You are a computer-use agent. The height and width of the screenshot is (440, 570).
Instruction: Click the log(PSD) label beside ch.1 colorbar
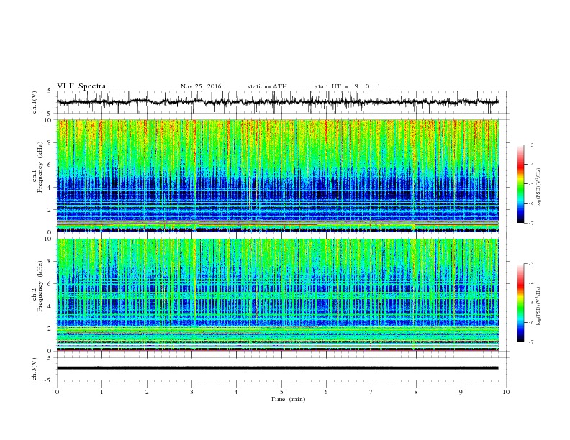[x=539, y=188]
